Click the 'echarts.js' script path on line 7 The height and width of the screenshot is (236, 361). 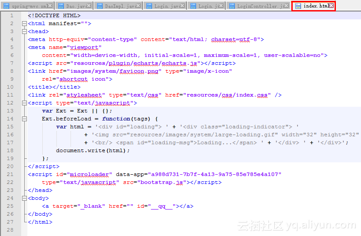(x=179, y=64)
